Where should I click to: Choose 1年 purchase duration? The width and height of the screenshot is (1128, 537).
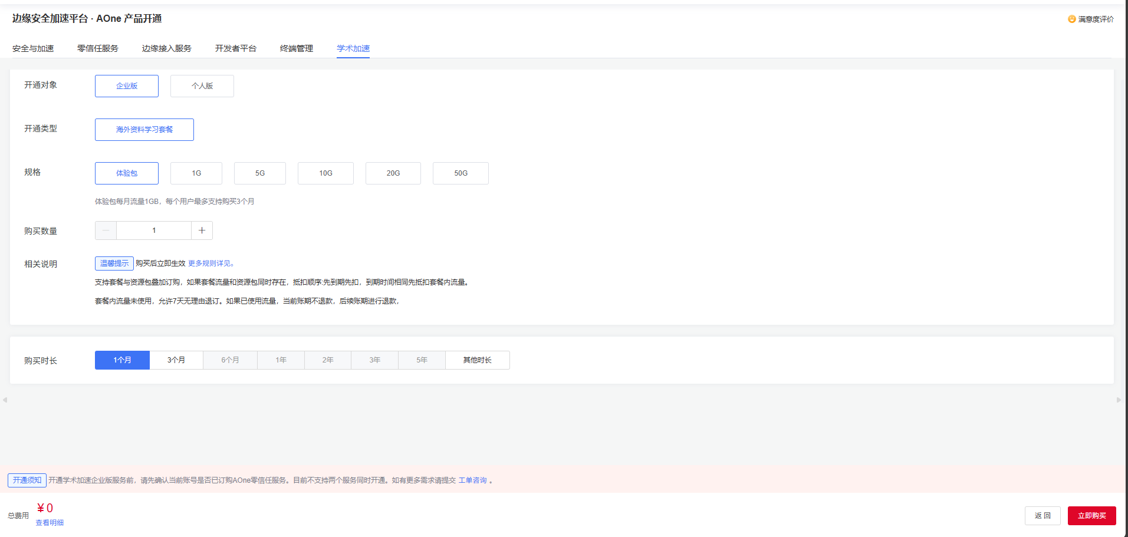281,360
